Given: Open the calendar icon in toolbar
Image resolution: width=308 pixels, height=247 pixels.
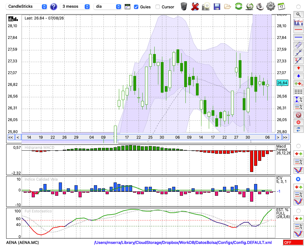Looking at the screenshot, I should click(281, 6).
